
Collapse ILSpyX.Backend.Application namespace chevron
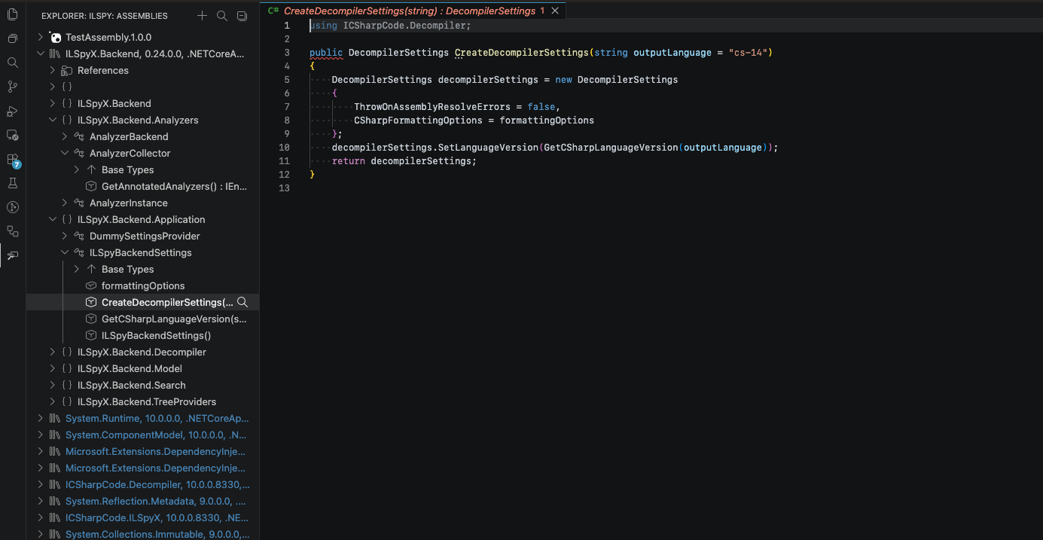[x=53, y=219]
